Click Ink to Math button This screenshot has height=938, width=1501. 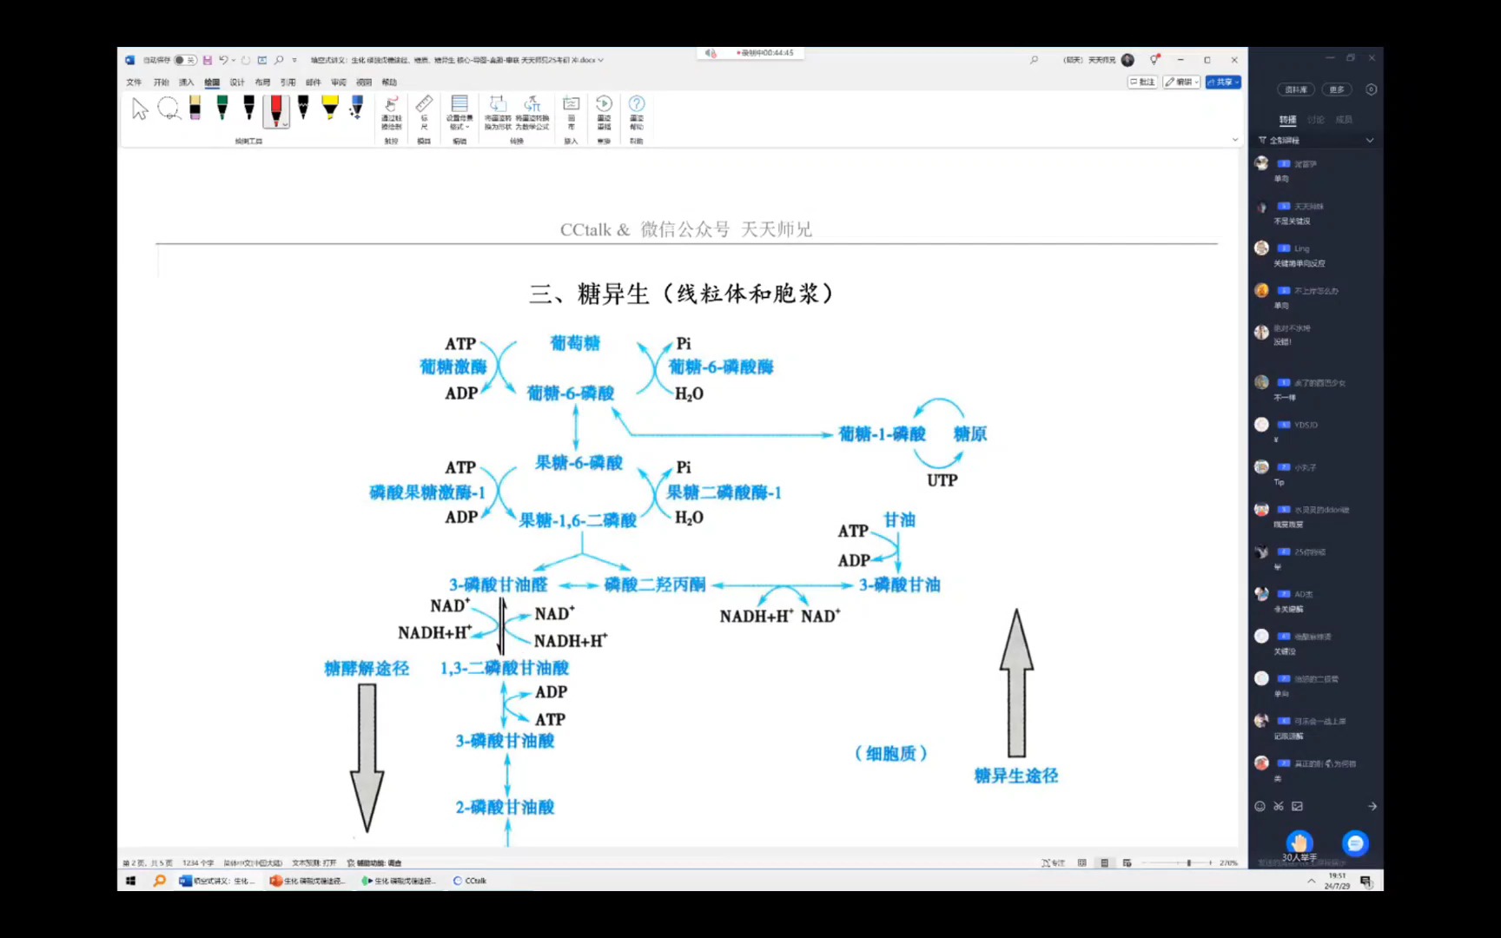click(x=532, y=113)
